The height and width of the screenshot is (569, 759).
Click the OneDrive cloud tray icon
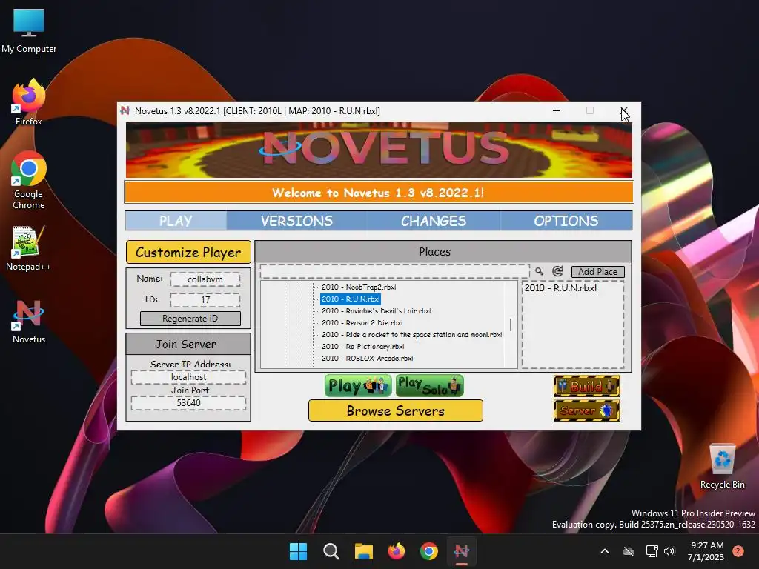point(629,551)
